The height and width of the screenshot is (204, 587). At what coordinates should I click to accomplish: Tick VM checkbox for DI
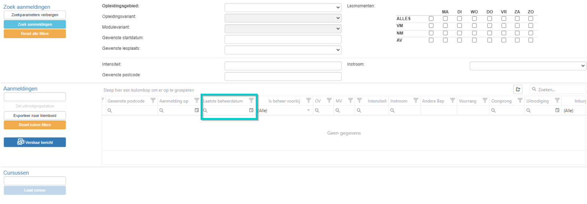(x=459, y=26)
